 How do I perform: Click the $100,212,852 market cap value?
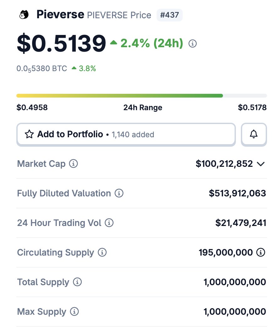coord(224,164)
